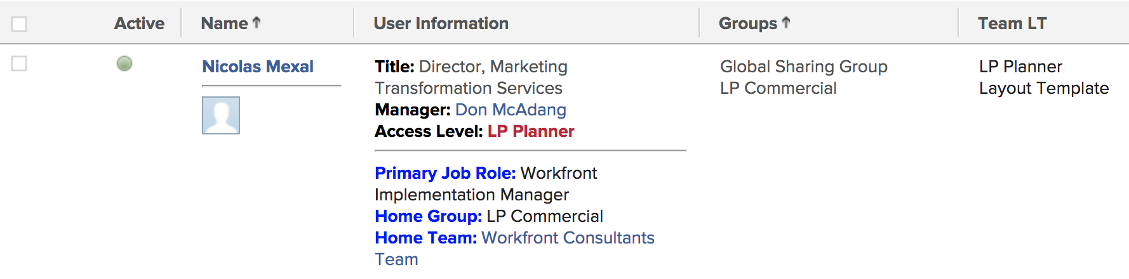Click the Name column sort arrow
The image size is (1129, 279).
[x=257, y=23]
